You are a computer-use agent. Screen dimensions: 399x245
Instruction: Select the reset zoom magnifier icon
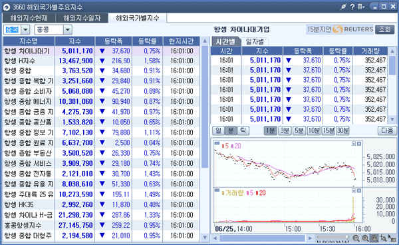point(374,238)
